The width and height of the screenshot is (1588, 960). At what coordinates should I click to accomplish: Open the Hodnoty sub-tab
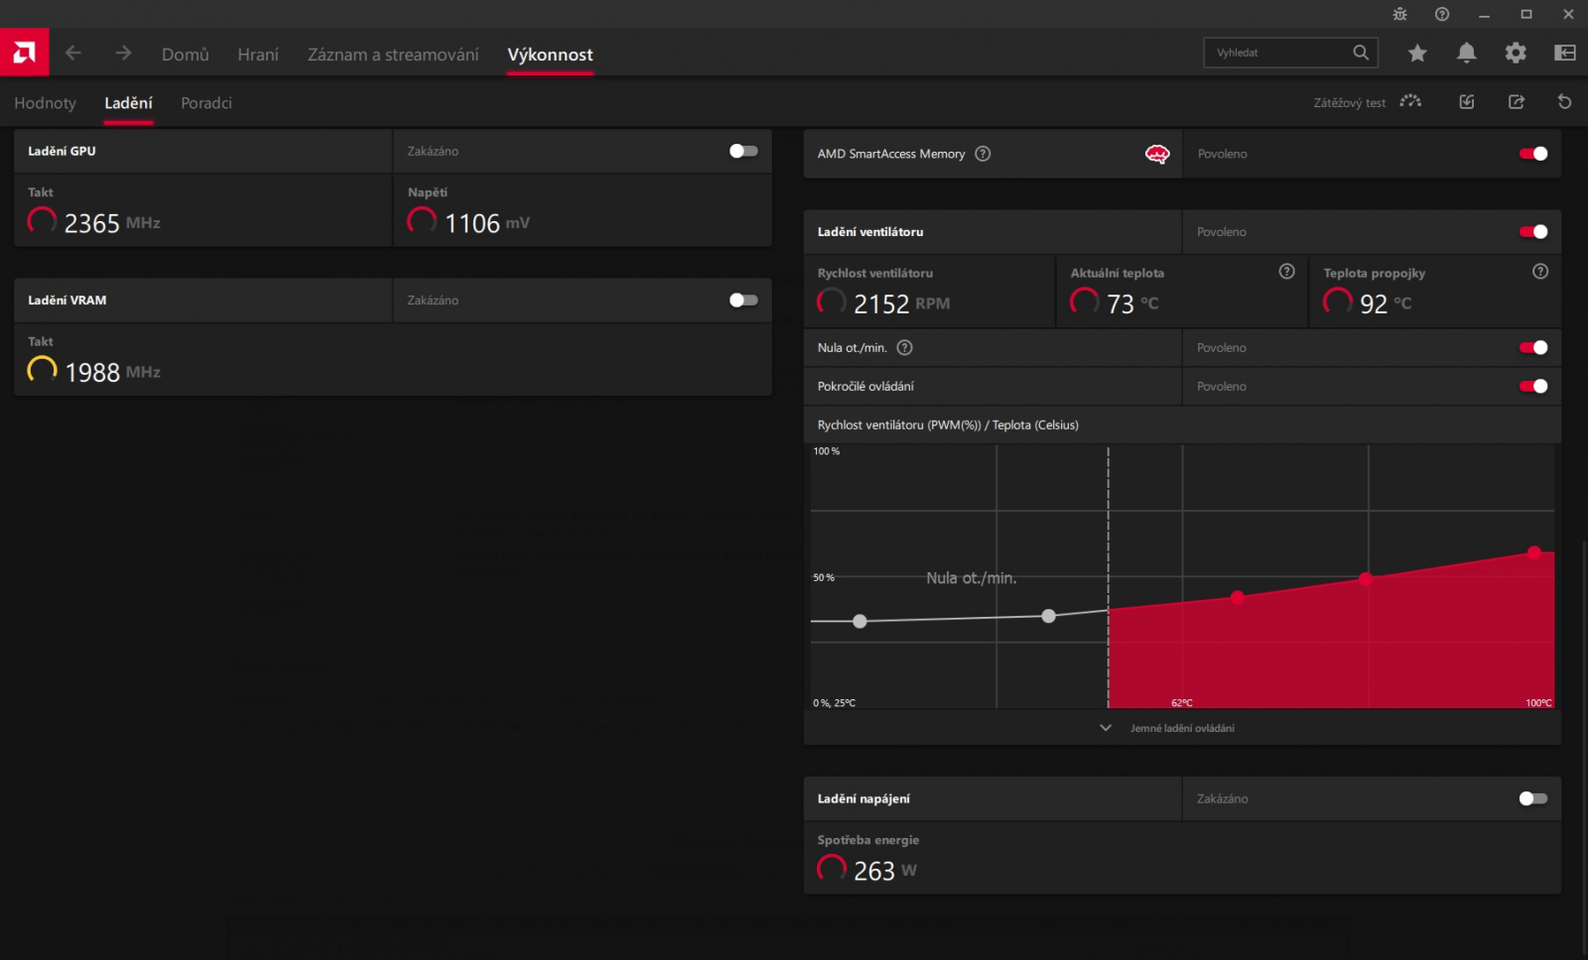[x=45, y=103]
